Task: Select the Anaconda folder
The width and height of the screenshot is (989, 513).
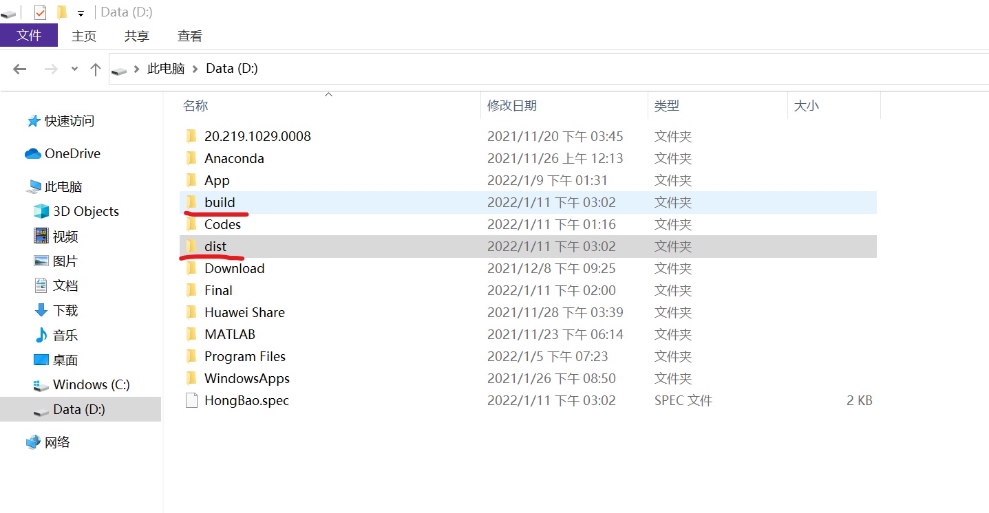Action: click(x=234, y=158)
